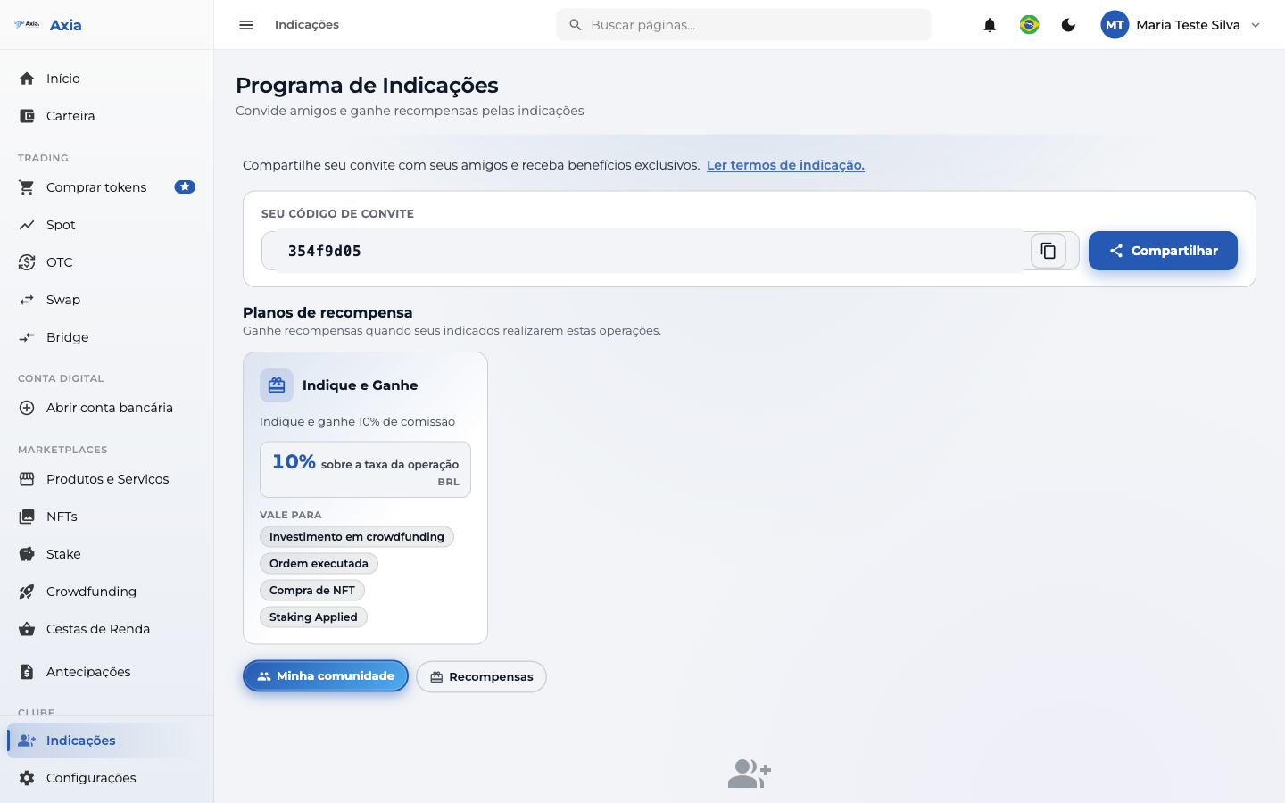This screenshot has width=1285, height=803.
Task: Open notifications bell icon
Action: tap(990, 25)
